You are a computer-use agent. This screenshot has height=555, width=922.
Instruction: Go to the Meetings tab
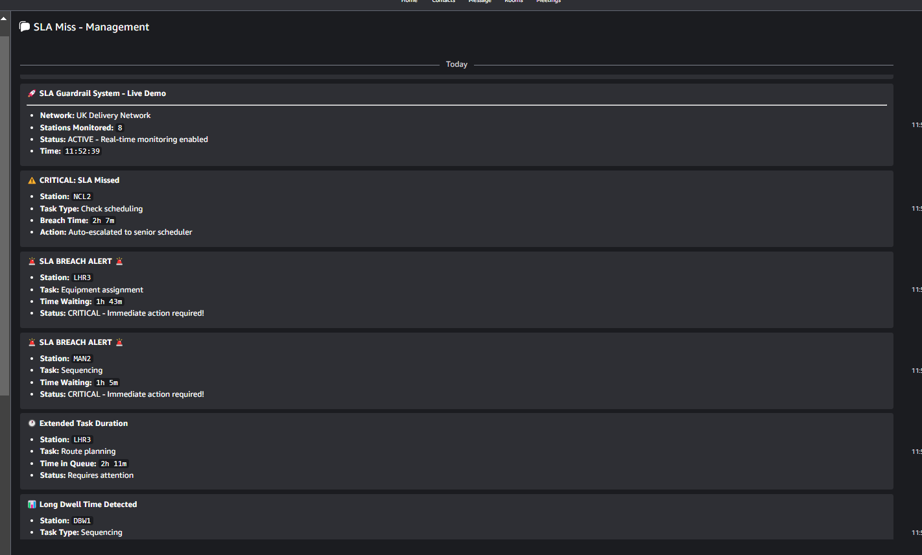point(549,1)
